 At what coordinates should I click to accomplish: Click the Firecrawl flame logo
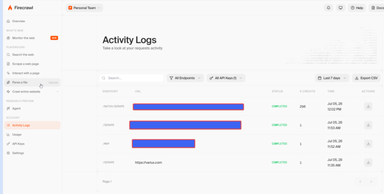[10, 8]
